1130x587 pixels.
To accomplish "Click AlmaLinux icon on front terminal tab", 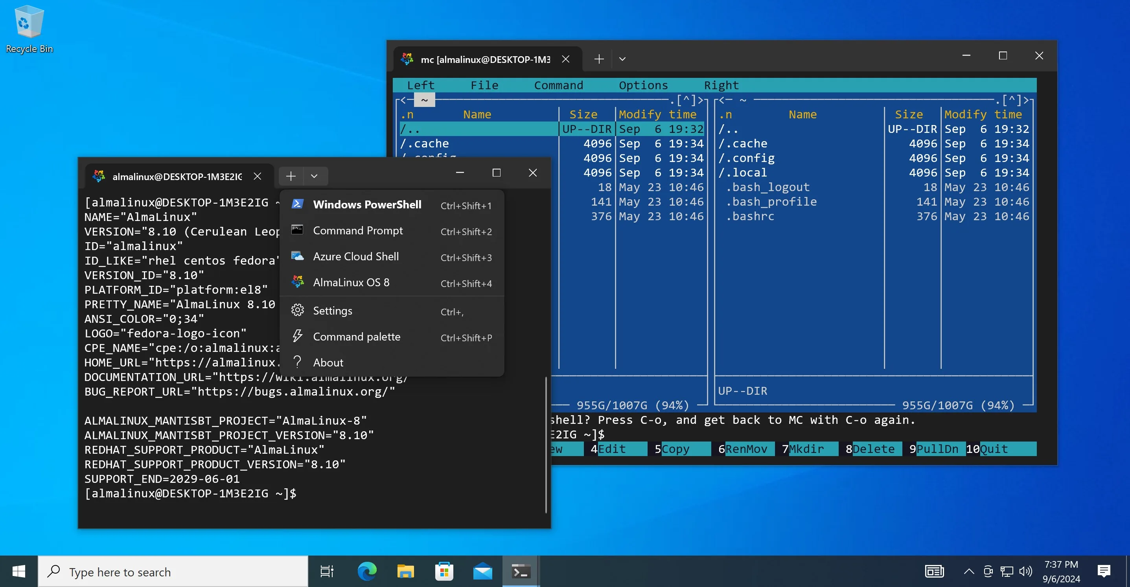I will tap(99, 177).
